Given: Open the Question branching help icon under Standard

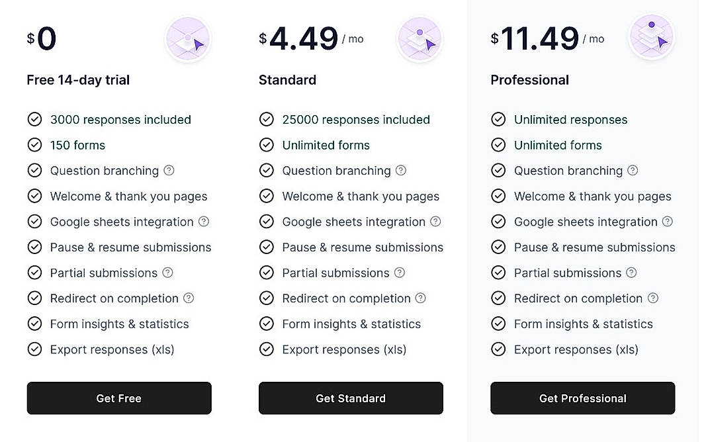Looking at the screenshot, I should [401, 170].
